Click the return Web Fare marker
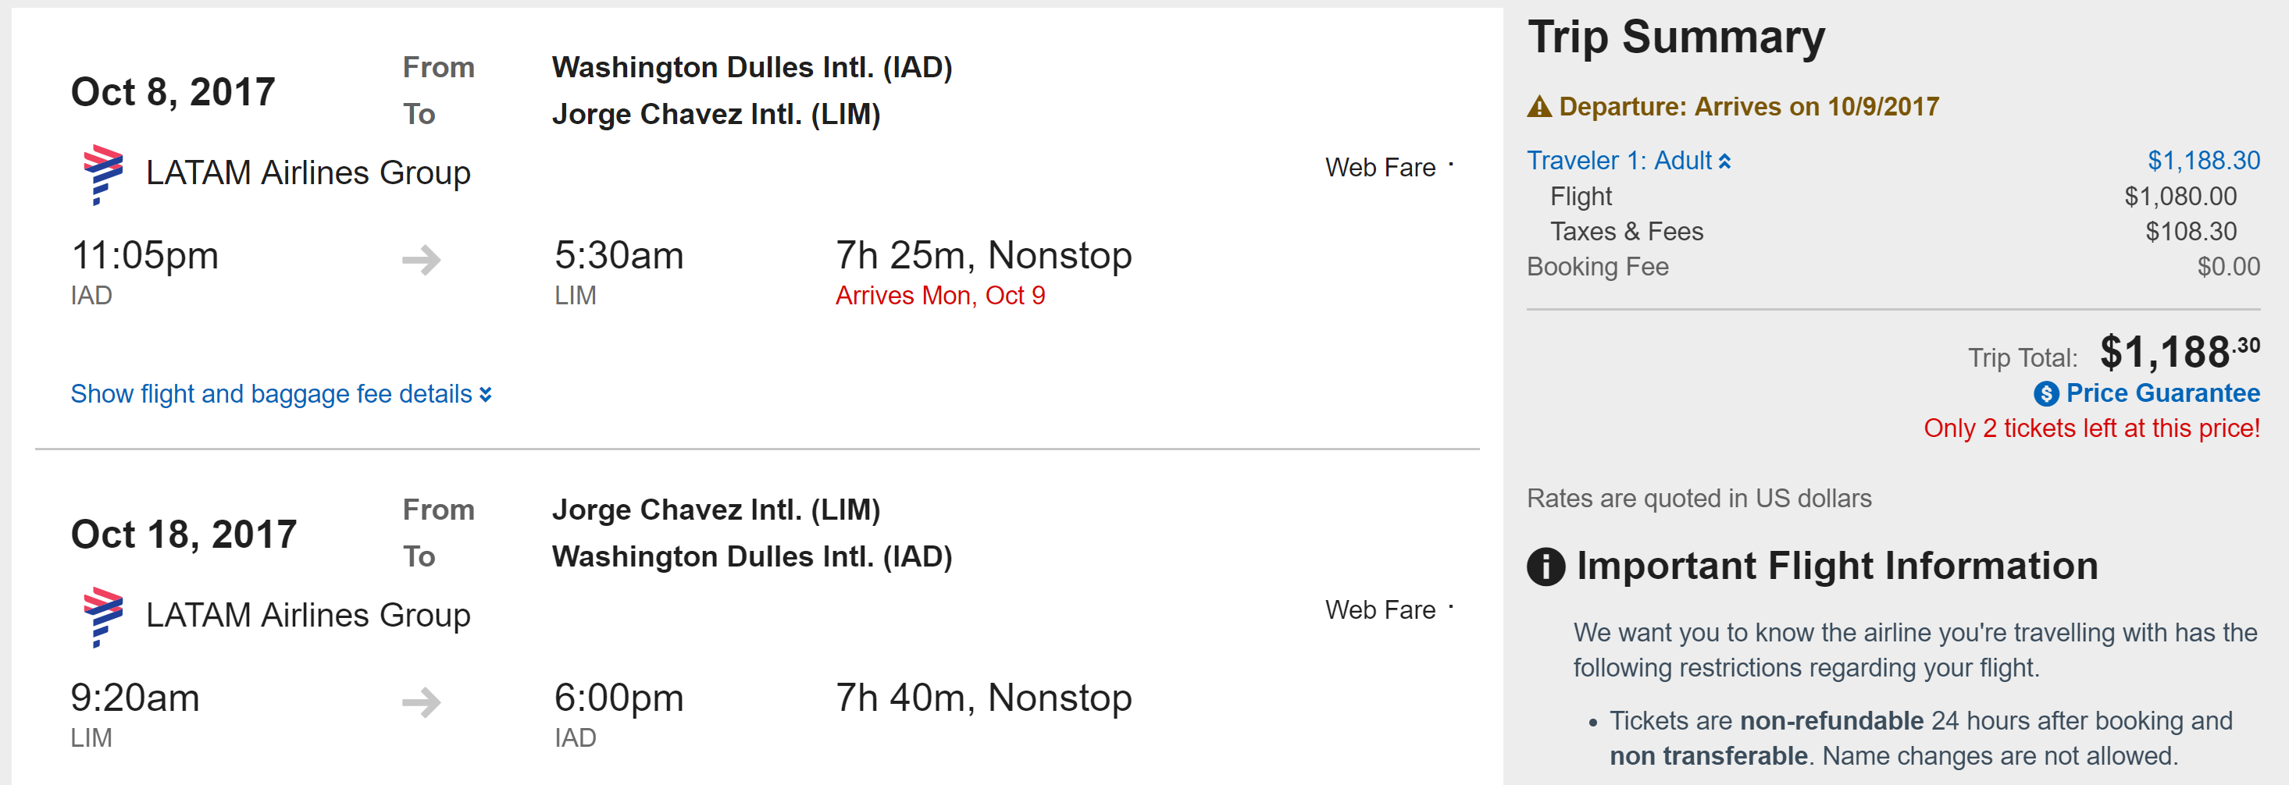2289x785 pixels. click(1450, 607)
